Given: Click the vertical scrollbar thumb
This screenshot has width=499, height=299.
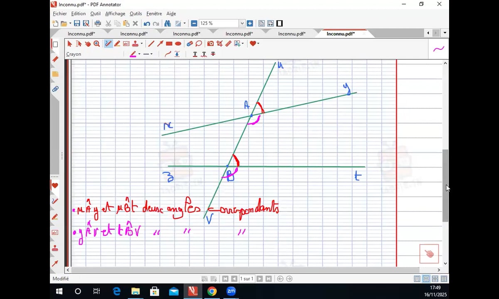Looking at the screenshot, I should (445, 185).
